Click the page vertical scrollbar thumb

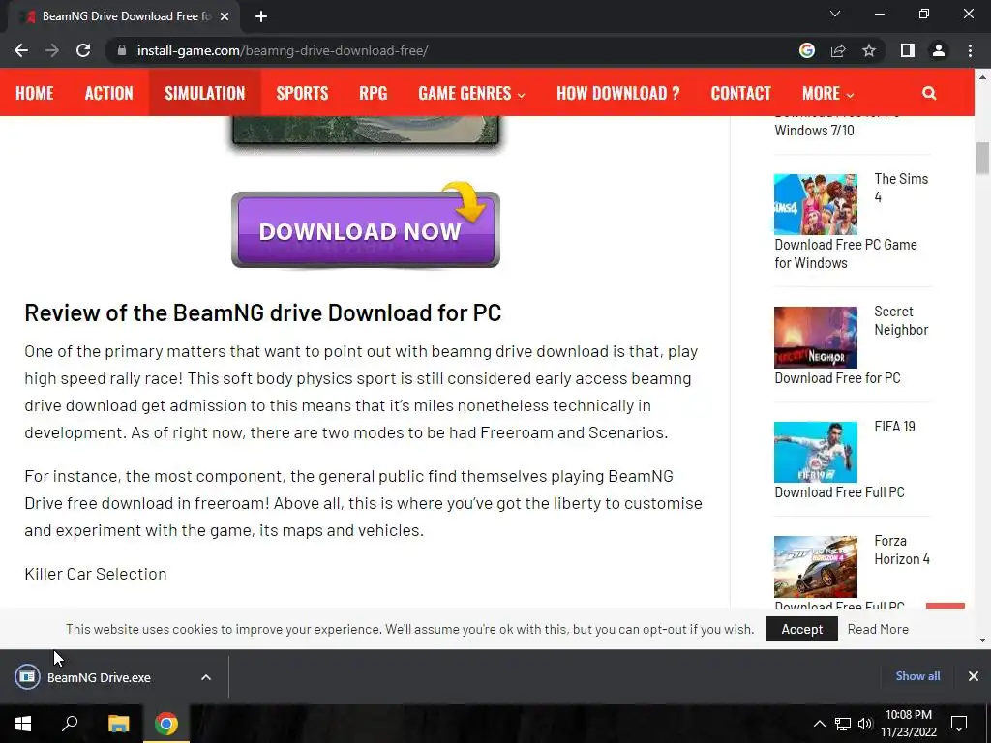click(x=982, y=158)
